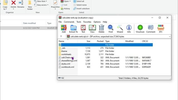Start a VirusScan on the archive
The image size is (178, 100).
coord(140,29)
